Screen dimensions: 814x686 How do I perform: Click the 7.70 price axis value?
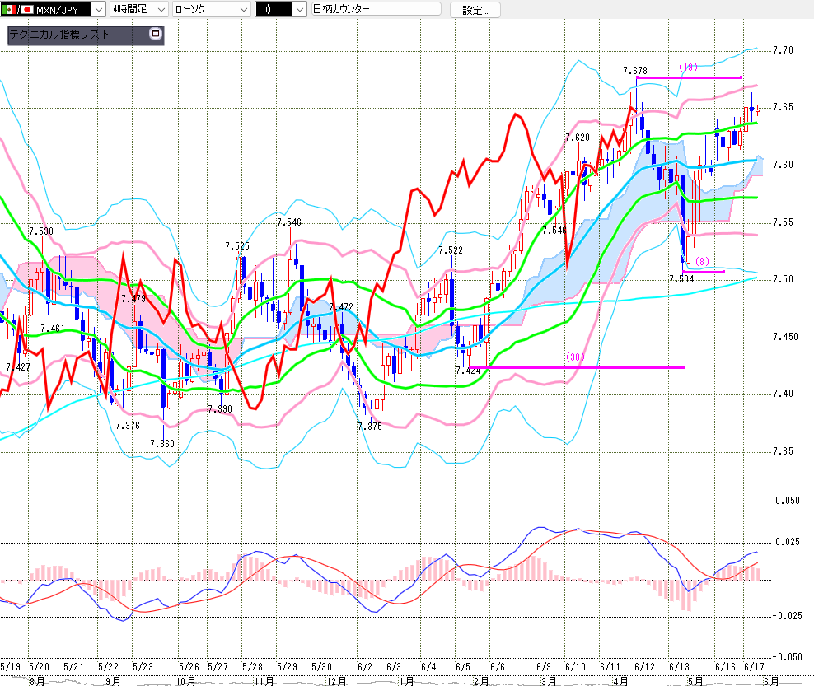783,50
